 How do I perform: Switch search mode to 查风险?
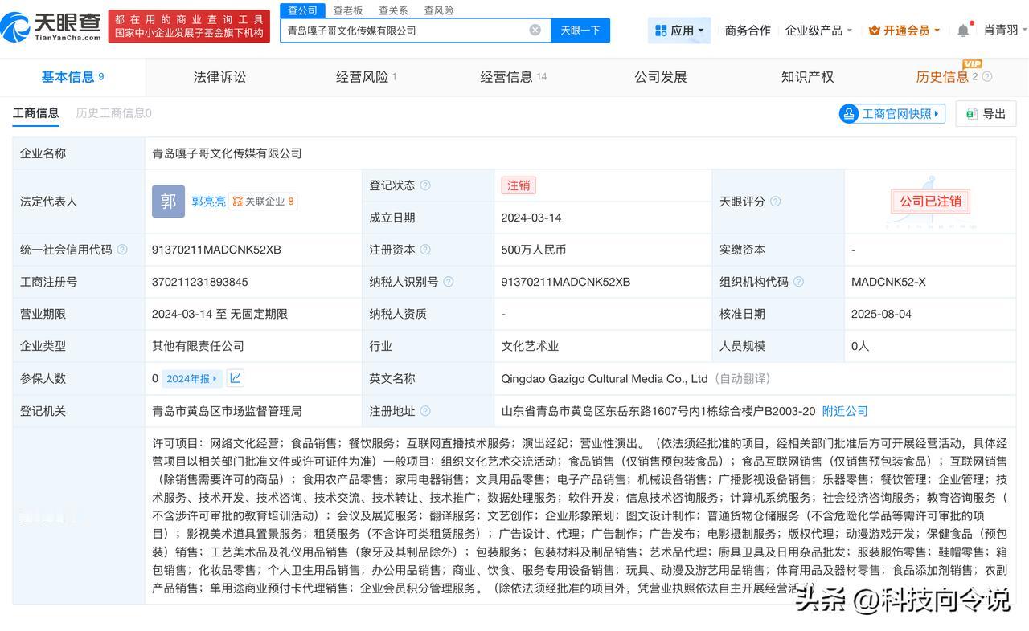point(438,10)
